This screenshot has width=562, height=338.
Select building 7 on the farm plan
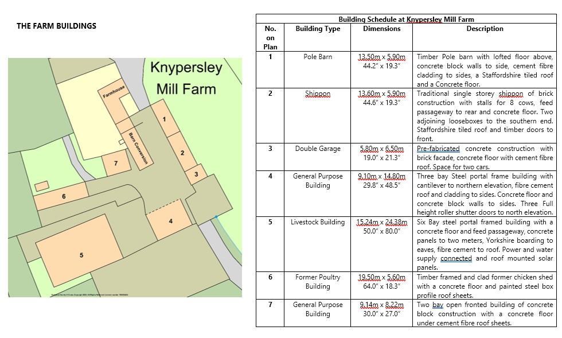click(x=116, y=163)
